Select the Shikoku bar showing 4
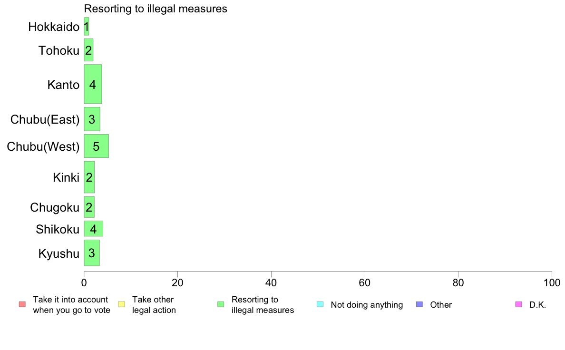 point(94,229)
